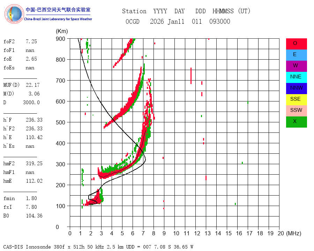Image resolution: width=314 pixels, height=251 pixels.
Task: Click the fmin value 1.80
Action: click(31, 198)
